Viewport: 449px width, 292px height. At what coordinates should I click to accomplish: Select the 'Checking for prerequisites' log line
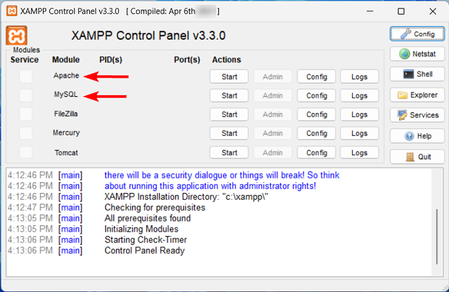point(155,207)
